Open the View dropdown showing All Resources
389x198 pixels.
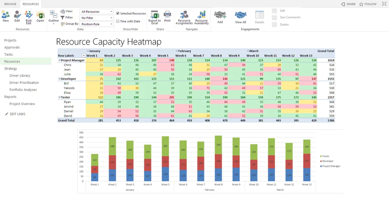(x=97, y=12)
